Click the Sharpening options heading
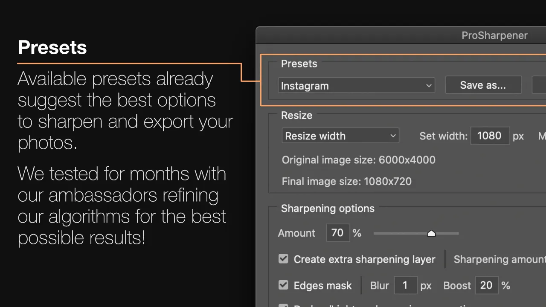The height and width of the screenshot is (307, 546). click(x=328, y=209)
